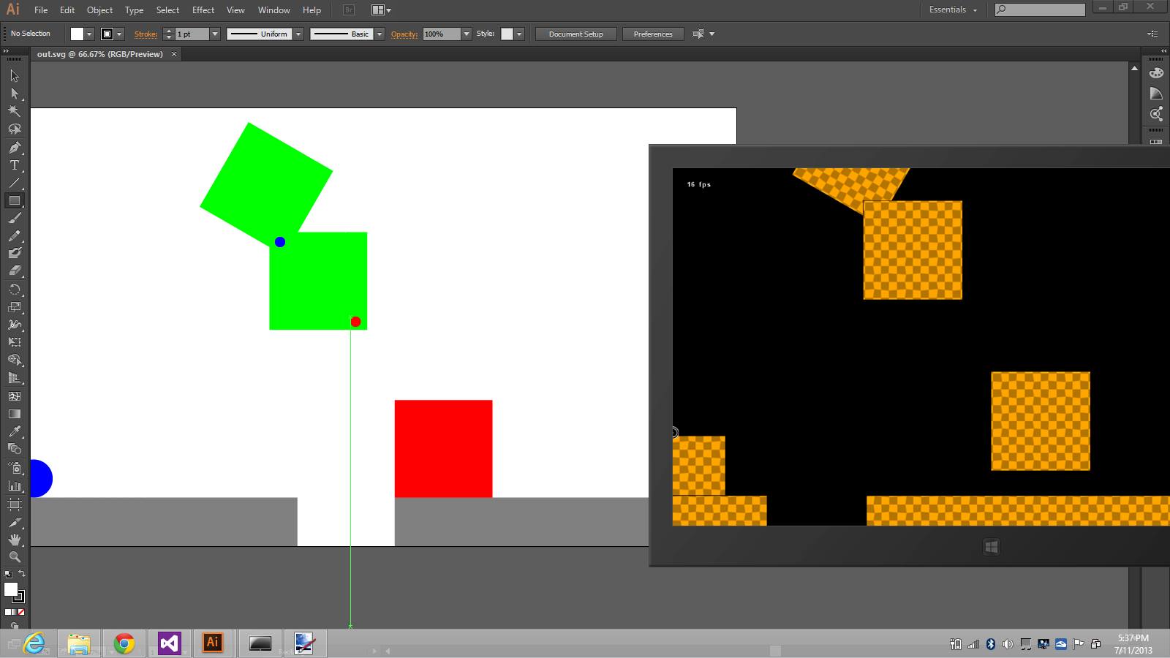Select the Eraser tool
The height and width of the screenshot is (658, 1170).
click(14, 271)
